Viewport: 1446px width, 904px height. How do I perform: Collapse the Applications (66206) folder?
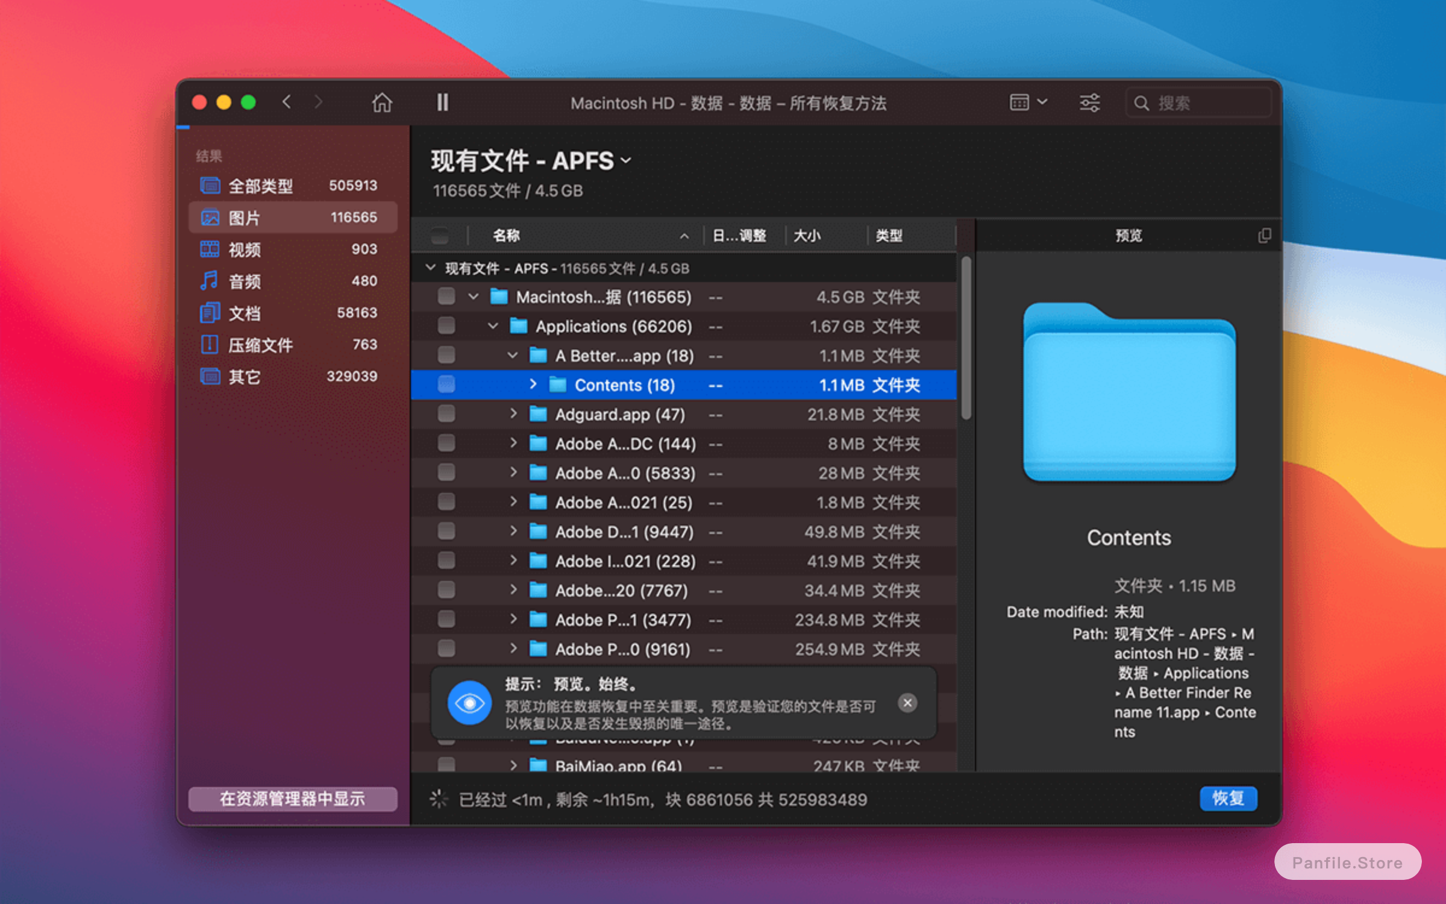(493, 326)
